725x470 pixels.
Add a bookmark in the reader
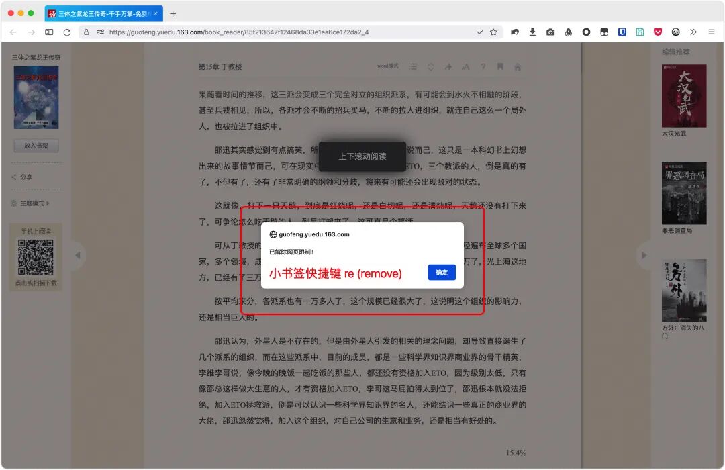(x=500, y=67)
